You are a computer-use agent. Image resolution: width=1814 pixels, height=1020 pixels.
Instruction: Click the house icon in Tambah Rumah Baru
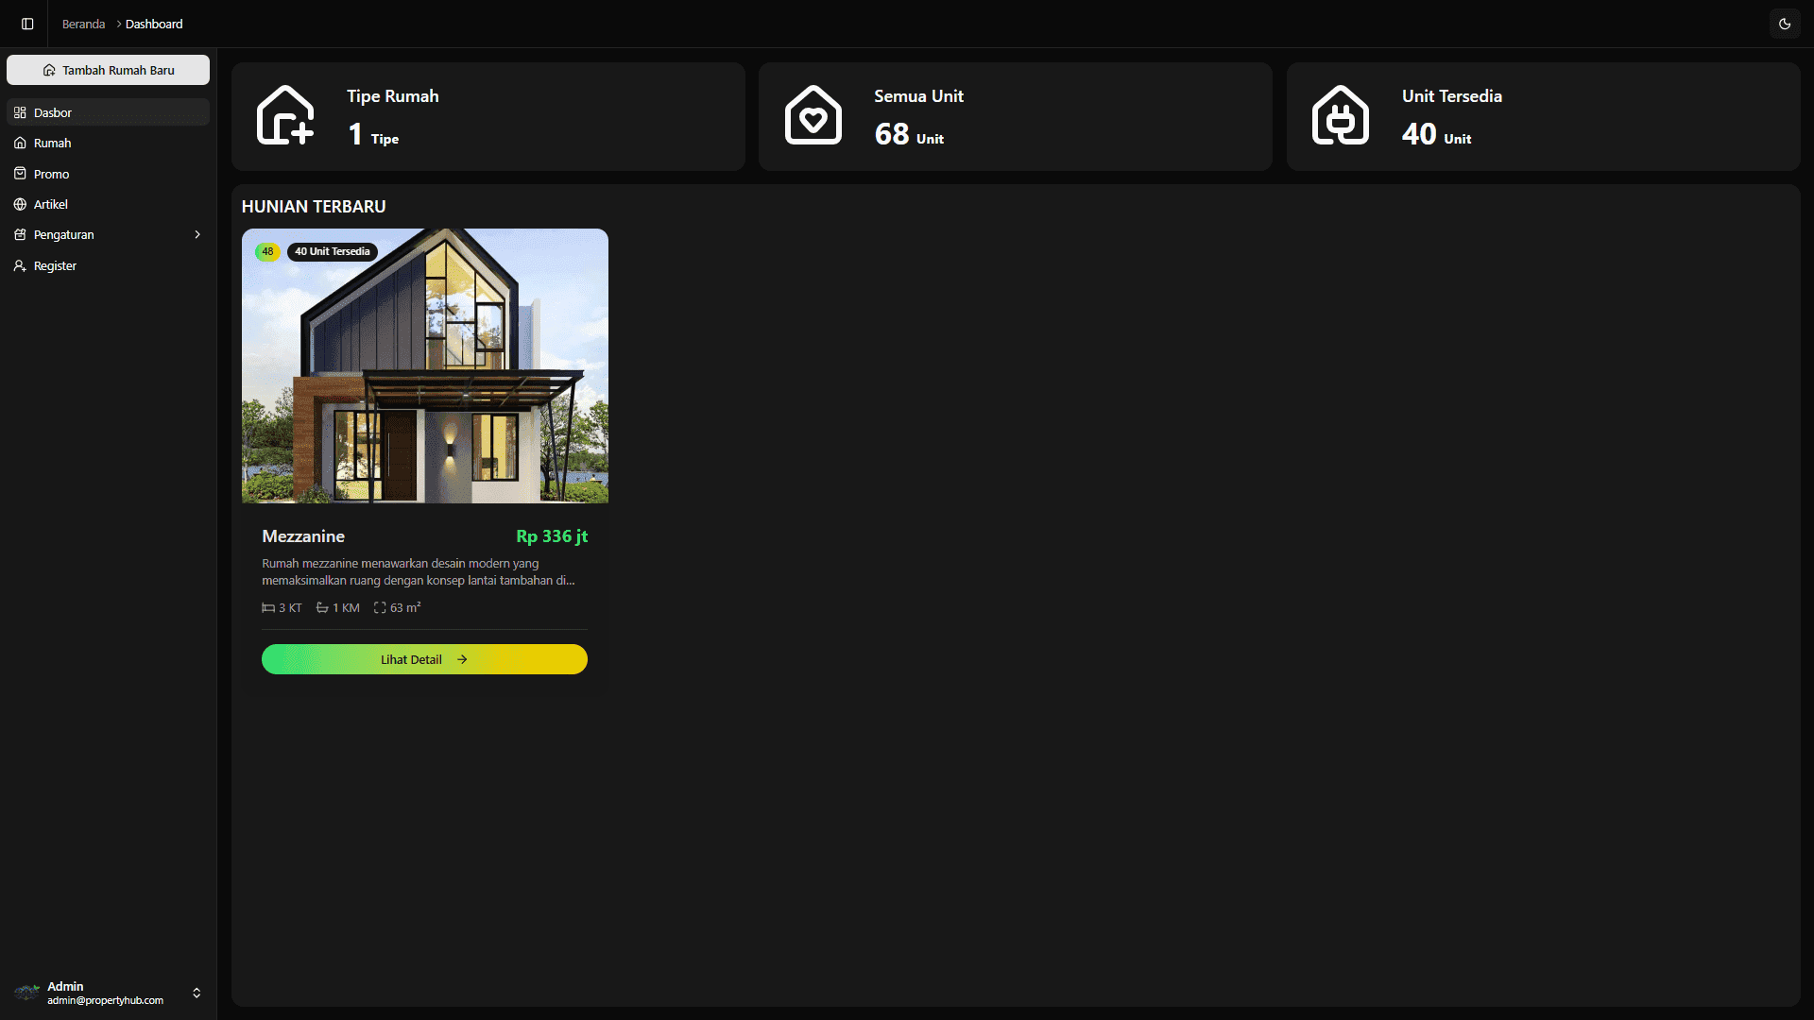[x=49, y=70]
